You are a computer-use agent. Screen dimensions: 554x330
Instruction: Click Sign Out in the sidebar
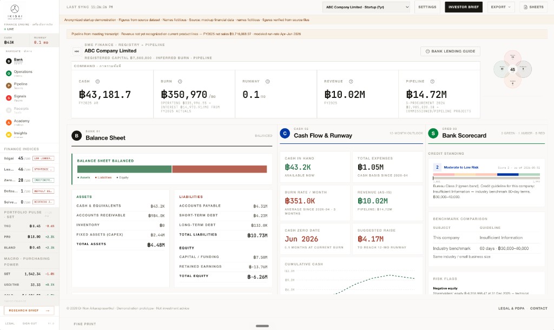pyautogui.click(x=30, y=324)
